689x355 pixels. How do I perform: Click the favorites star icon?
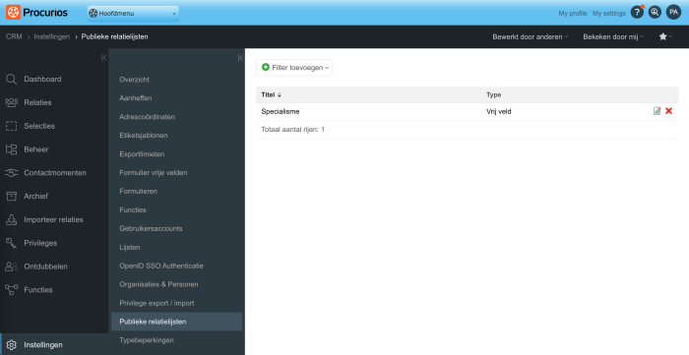click(662, 36)
